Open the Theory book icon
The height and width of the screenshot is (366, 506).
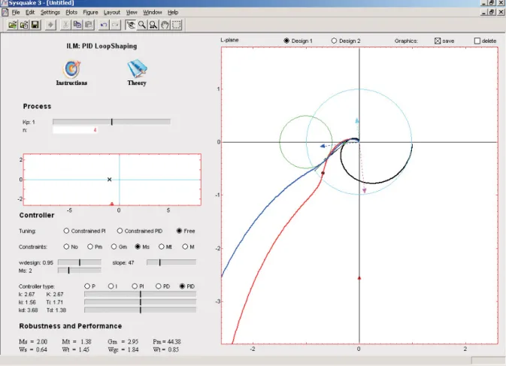[x=137, y=68]
